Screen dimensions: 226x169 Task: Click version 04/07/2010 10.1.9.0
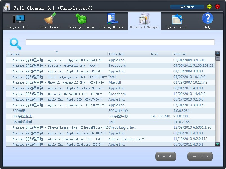(189, 77)
